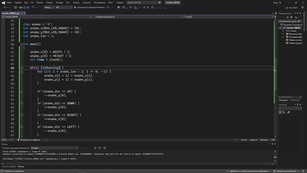Image resolution: width=307 pixels, height=173 pixels.
Task: Click the New Item toolbar icon
Action: [15, 8]
